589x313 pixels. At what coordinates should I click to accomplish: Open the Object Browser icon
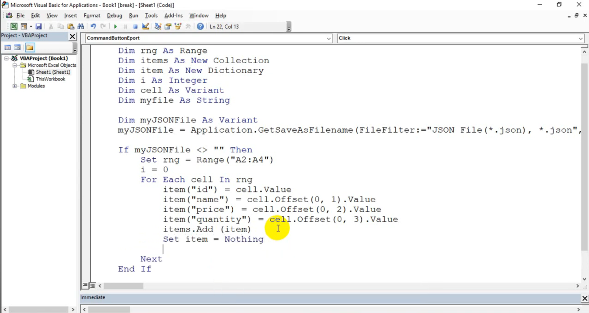pyautogui.click(x=178, y=27)
